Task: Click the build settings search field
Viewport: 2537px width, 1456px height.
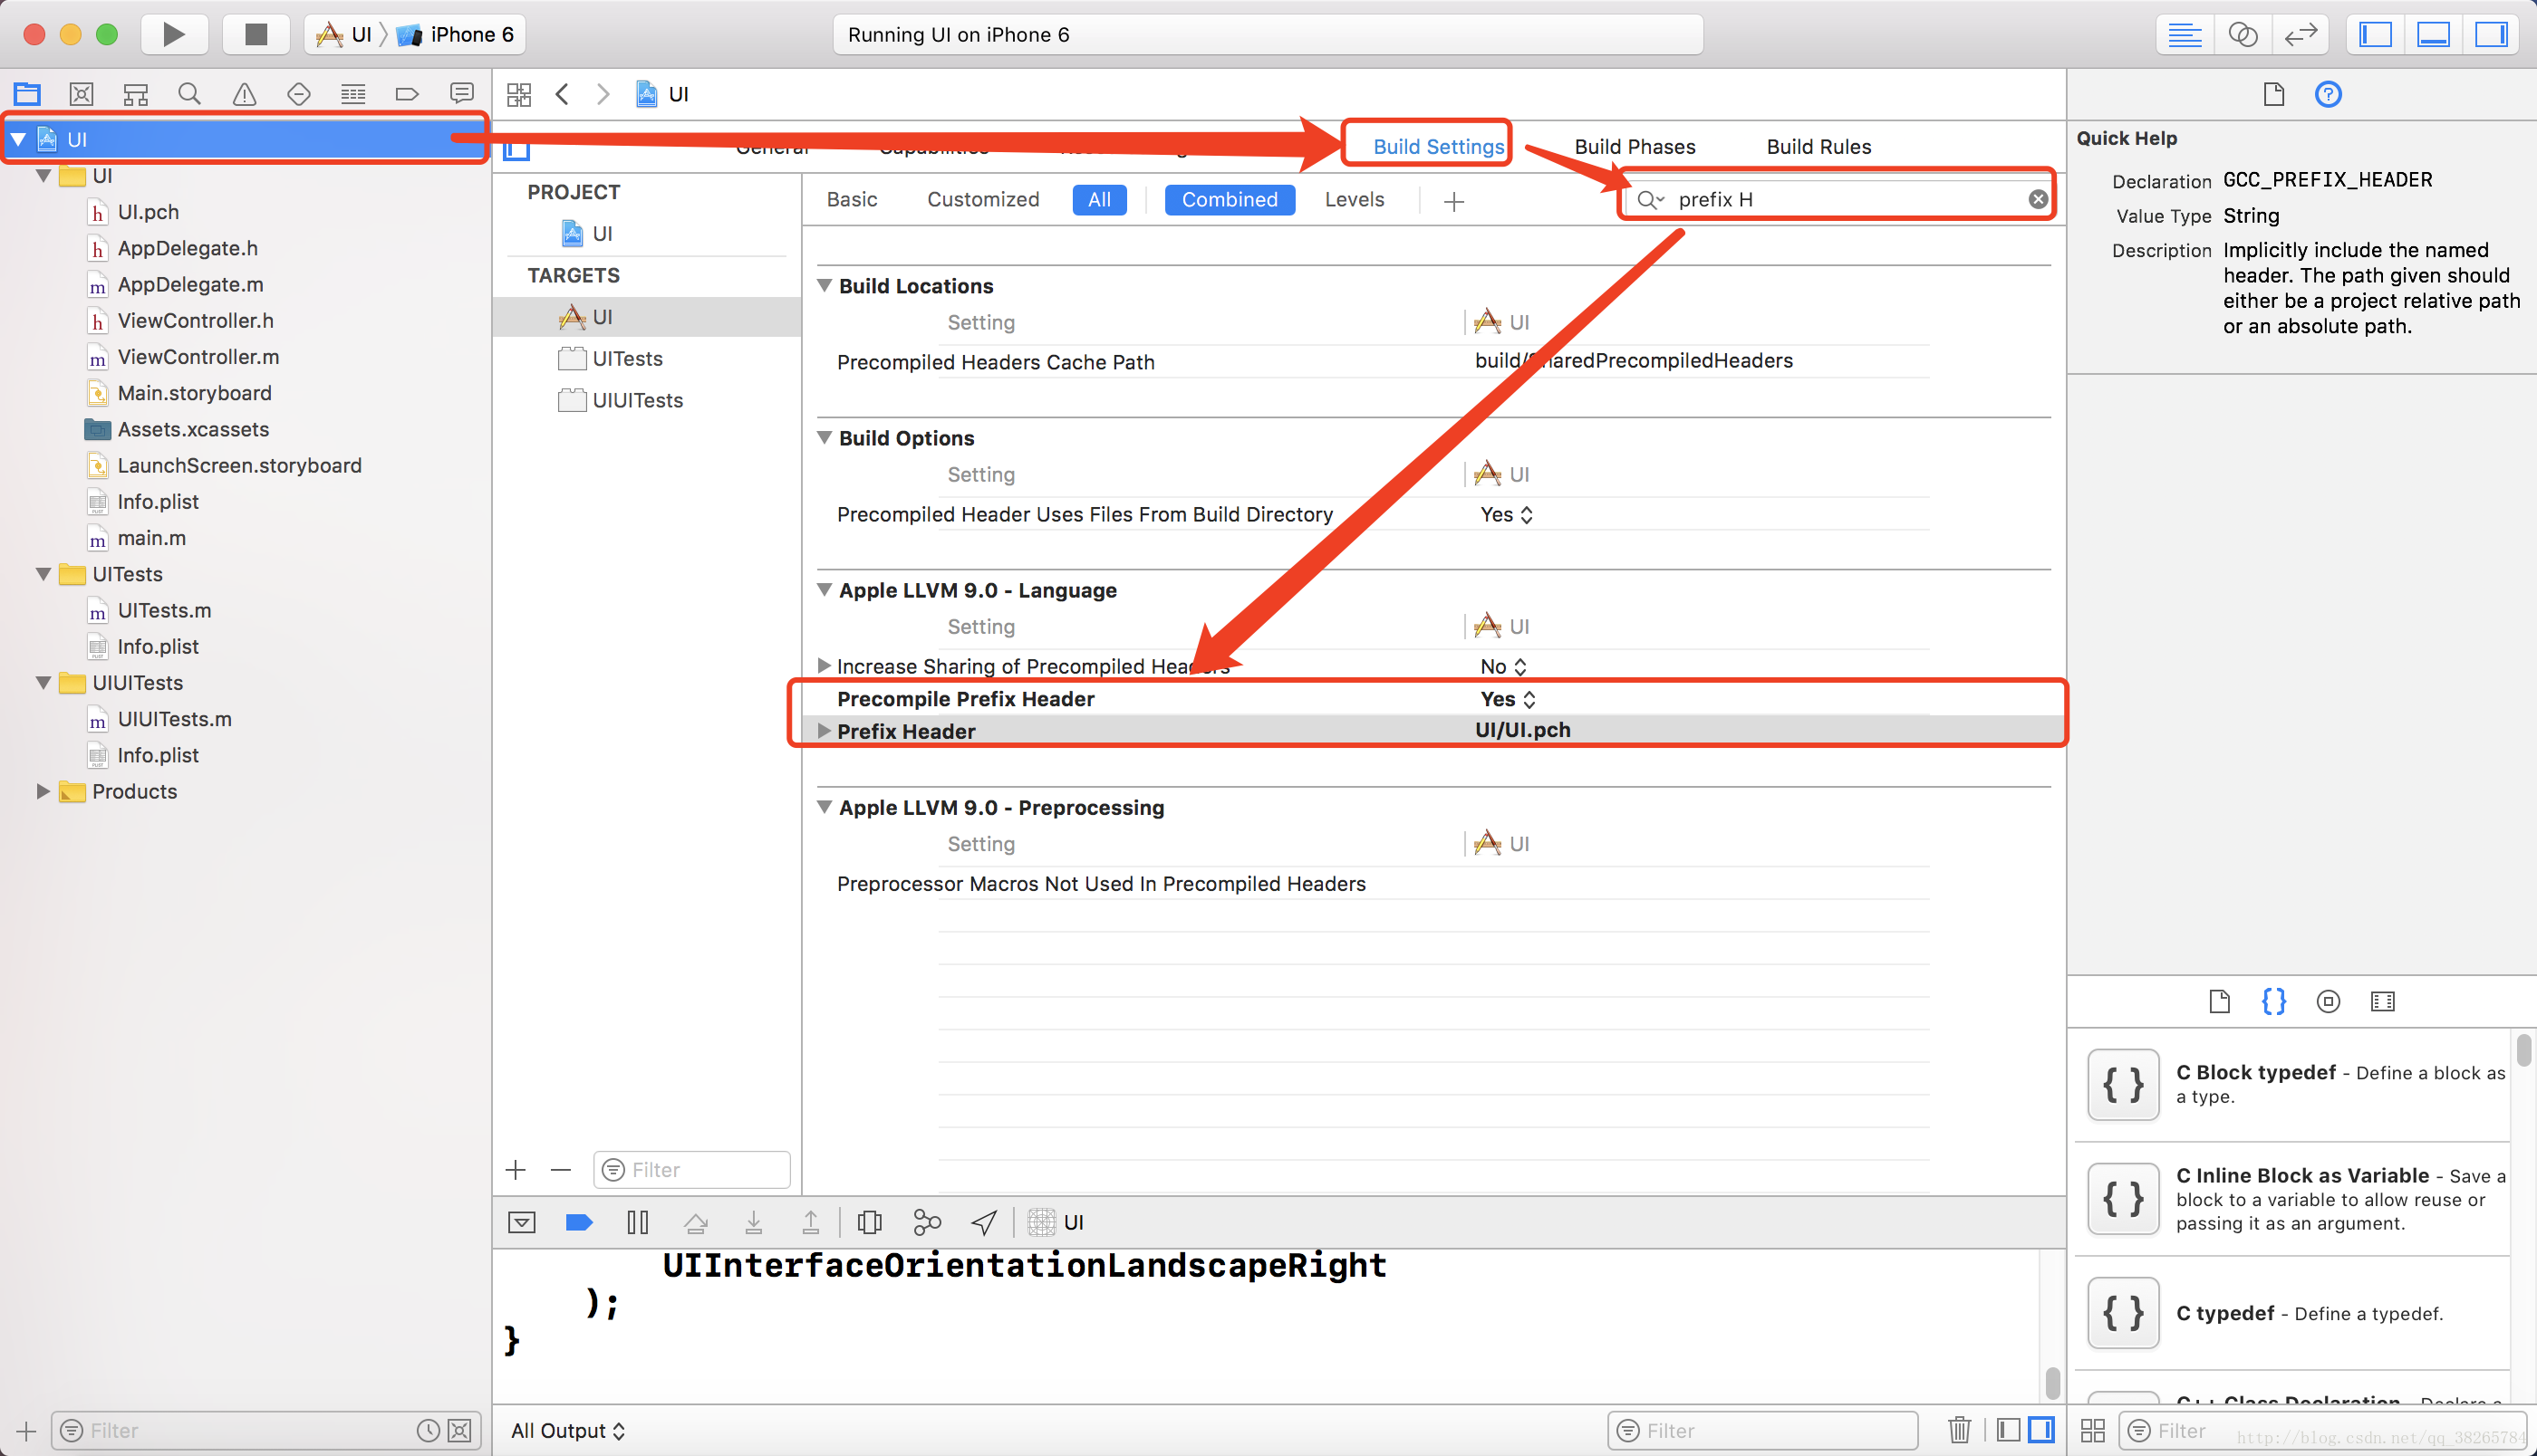Action: click(1837, 199)
